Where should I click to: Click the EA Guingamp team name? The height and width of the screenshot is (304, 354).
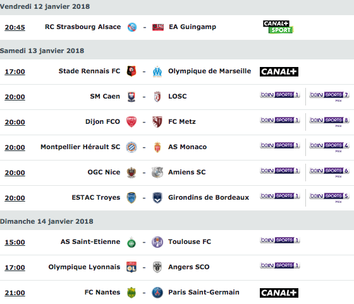tap(192, 27)
